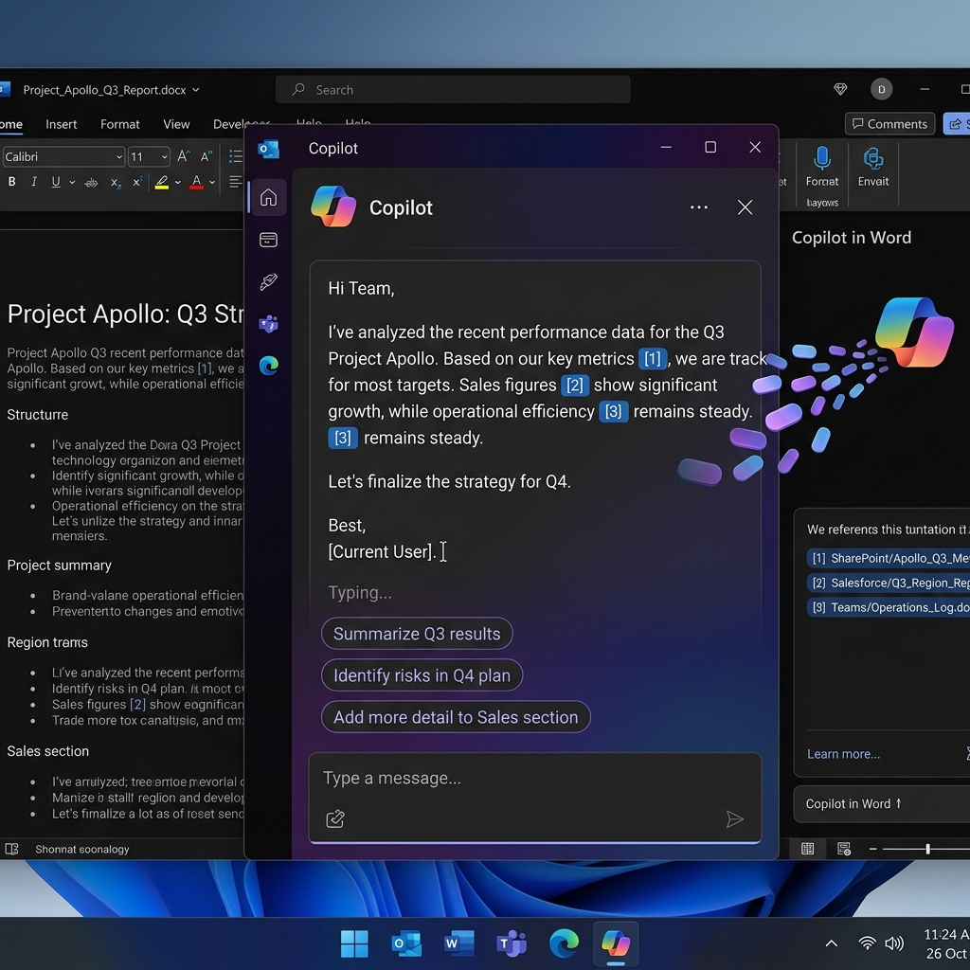Toggle superscript in Word ribbon
The width and height of the screenshot is (970, 970).
pyautogui.click(x=136, y=182)
